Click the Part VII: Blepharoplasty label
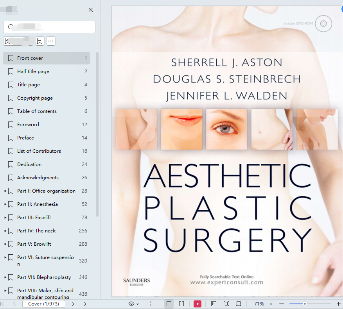Image resolution: width=343 pixels, height=309 pixels. point(44,277)
